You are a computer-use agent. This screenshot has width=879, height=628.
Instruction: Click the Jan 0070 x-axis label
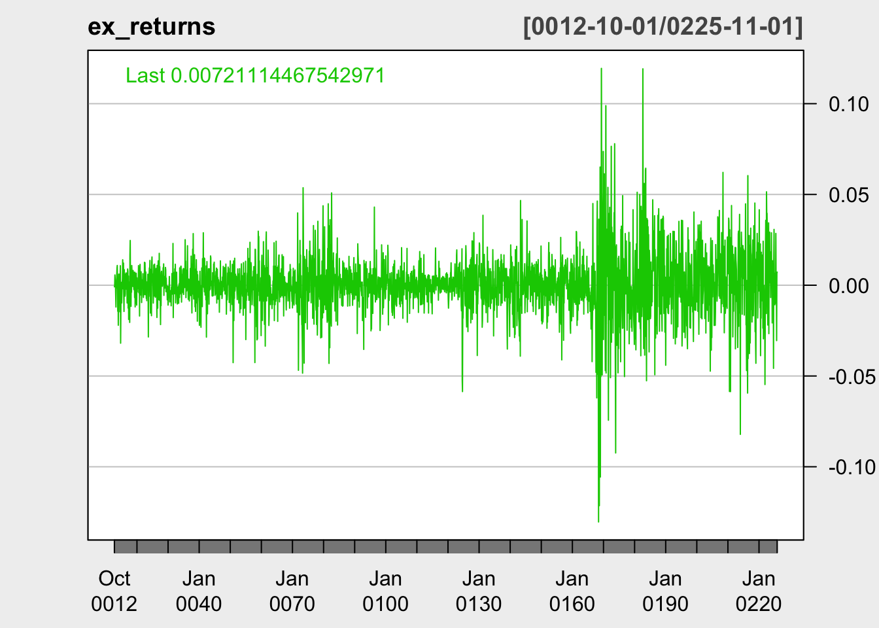click(292, 591)
